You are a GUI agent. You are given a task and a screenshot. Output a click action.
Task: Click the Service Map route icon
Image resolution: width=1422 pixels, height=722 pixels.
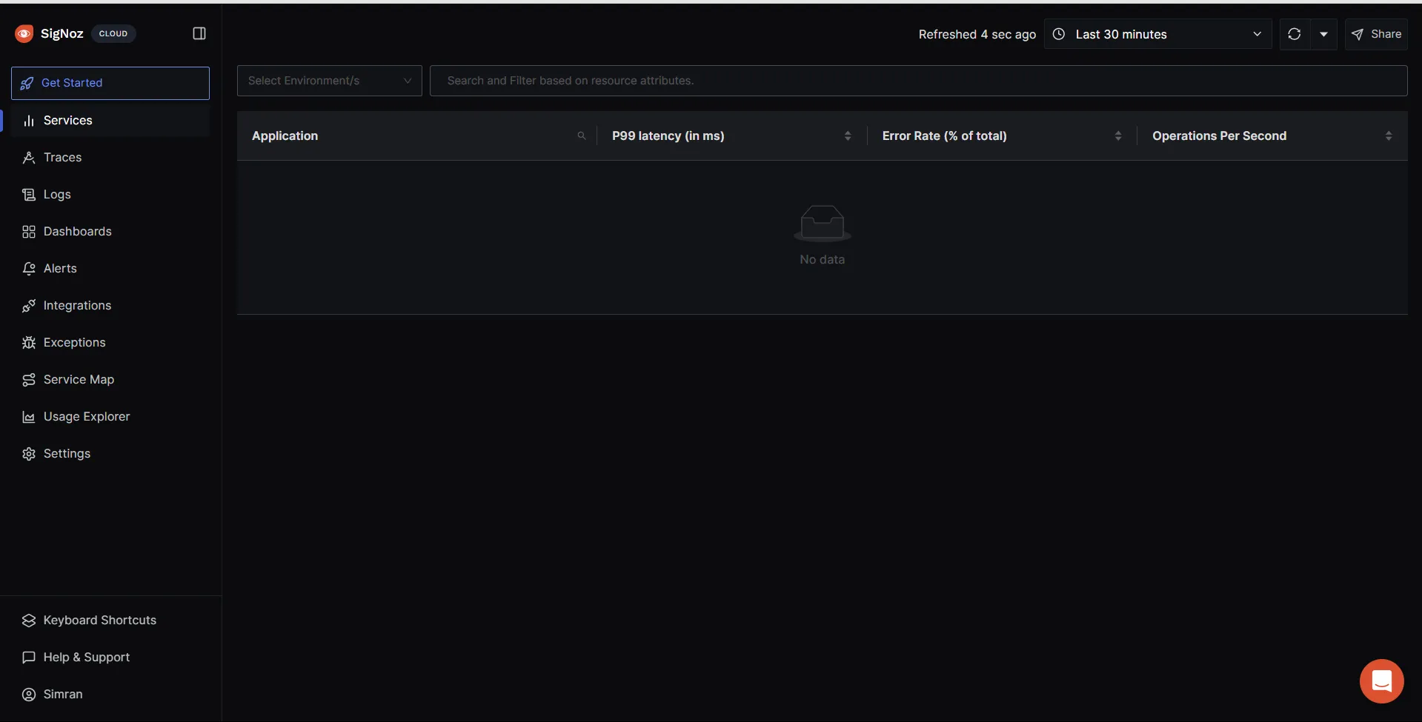click(x=29, y=379)
